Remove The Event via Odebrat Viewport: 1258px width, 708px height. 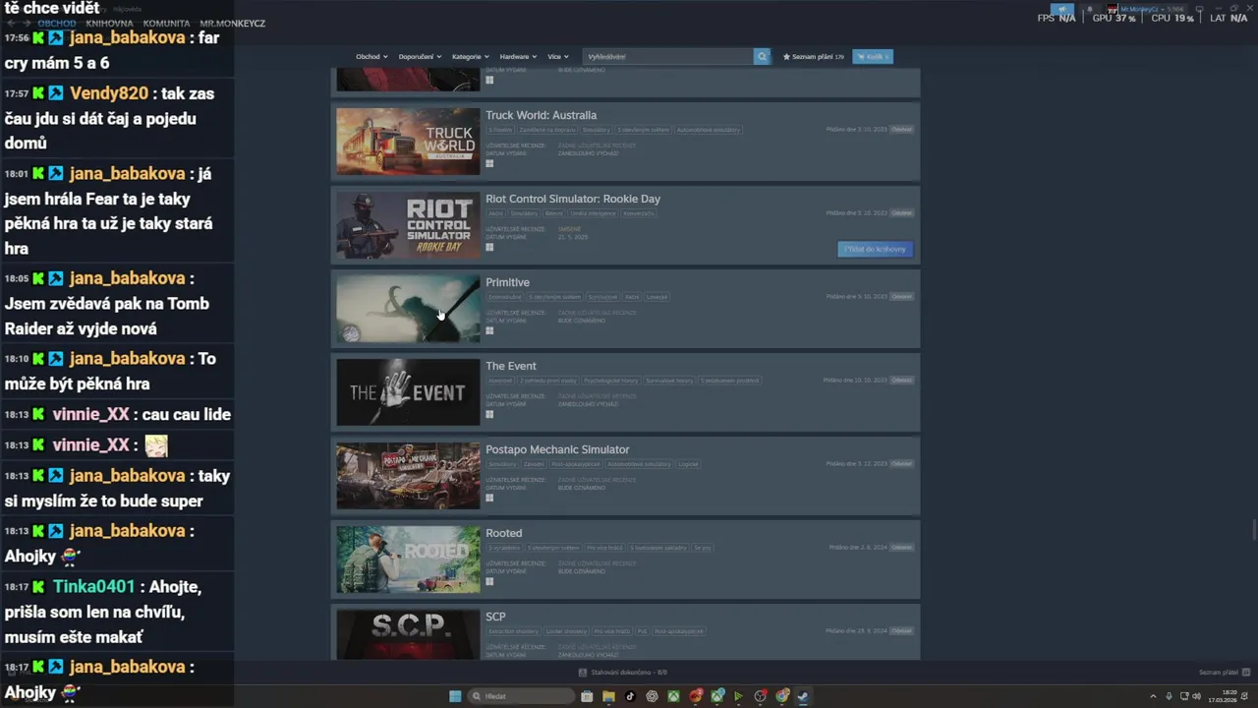901,380
